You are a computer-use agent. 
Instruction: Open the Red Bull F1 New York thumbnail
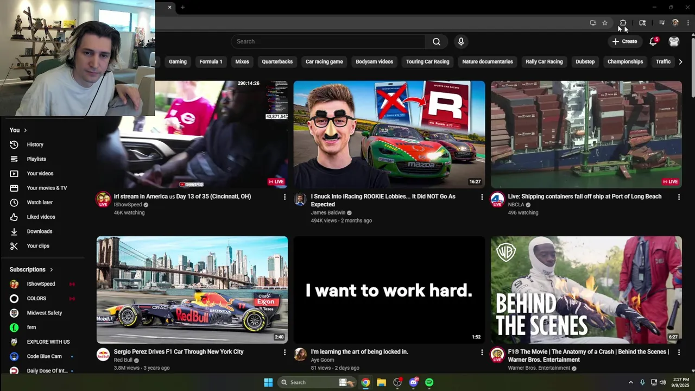192,290
